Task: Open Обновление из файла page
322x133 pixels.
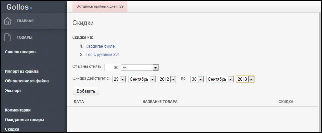Action: pyautogui.click(x=27, y=81)
